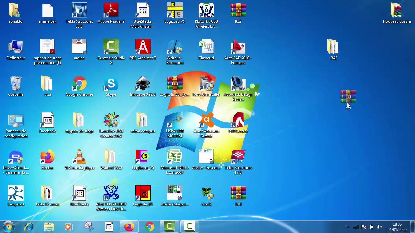Launch Revo Uninstaller shortcut
Image resolution: width=415 pixels, height=233 pixels.
click(x=206, y=84)
